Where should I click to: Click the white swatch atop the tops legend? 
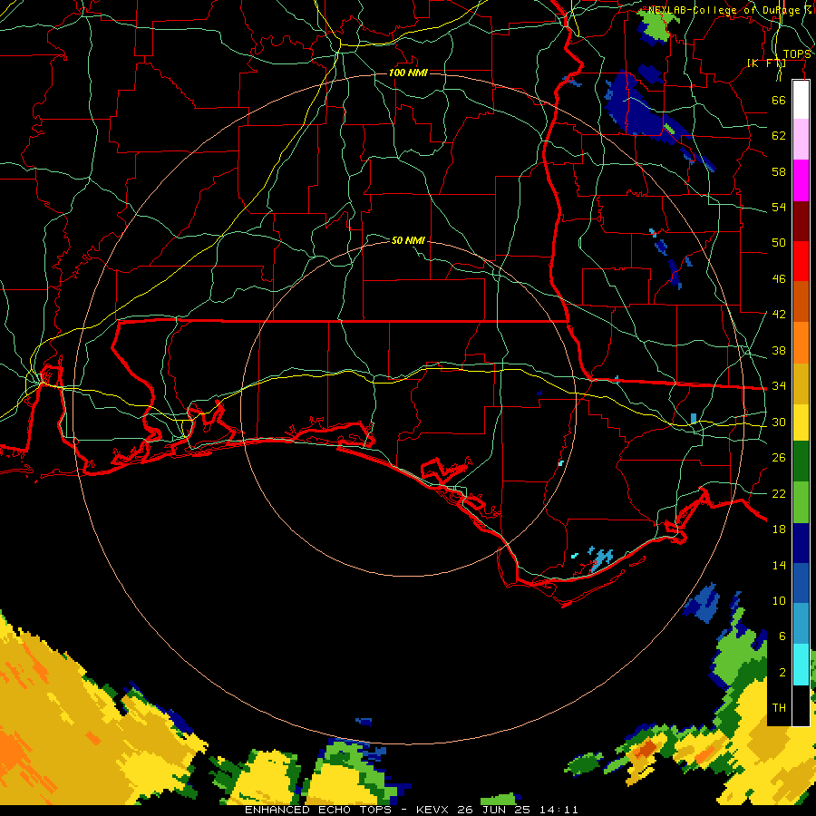[801, 100]
